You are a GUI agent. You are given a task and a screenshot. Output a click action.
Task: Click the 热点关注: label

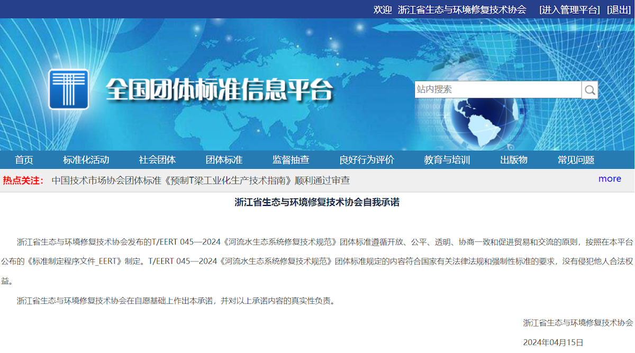(23, 180)
